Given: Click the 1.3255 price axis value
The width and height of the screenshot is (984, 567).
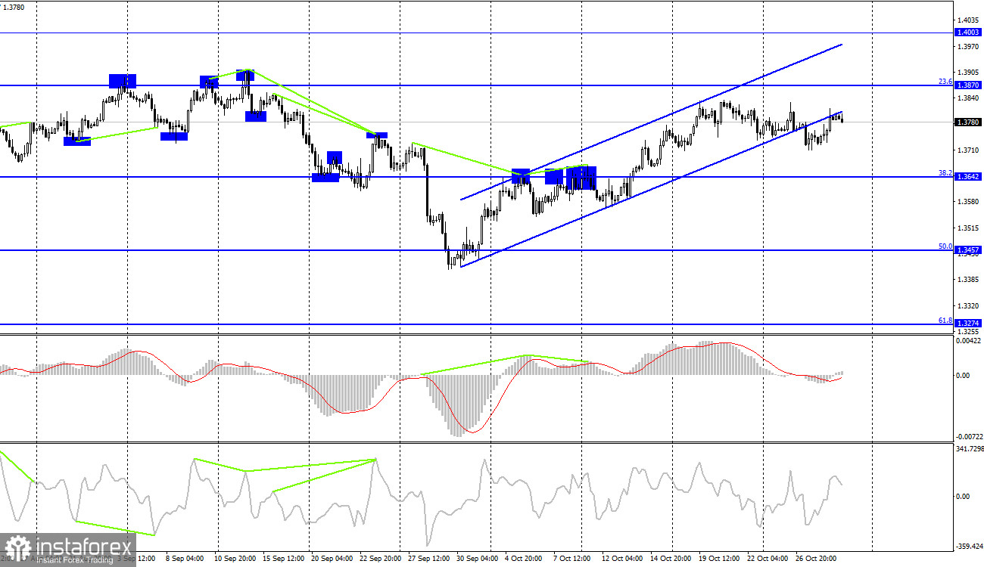Looking at the screenshot, I should (968, 332).
